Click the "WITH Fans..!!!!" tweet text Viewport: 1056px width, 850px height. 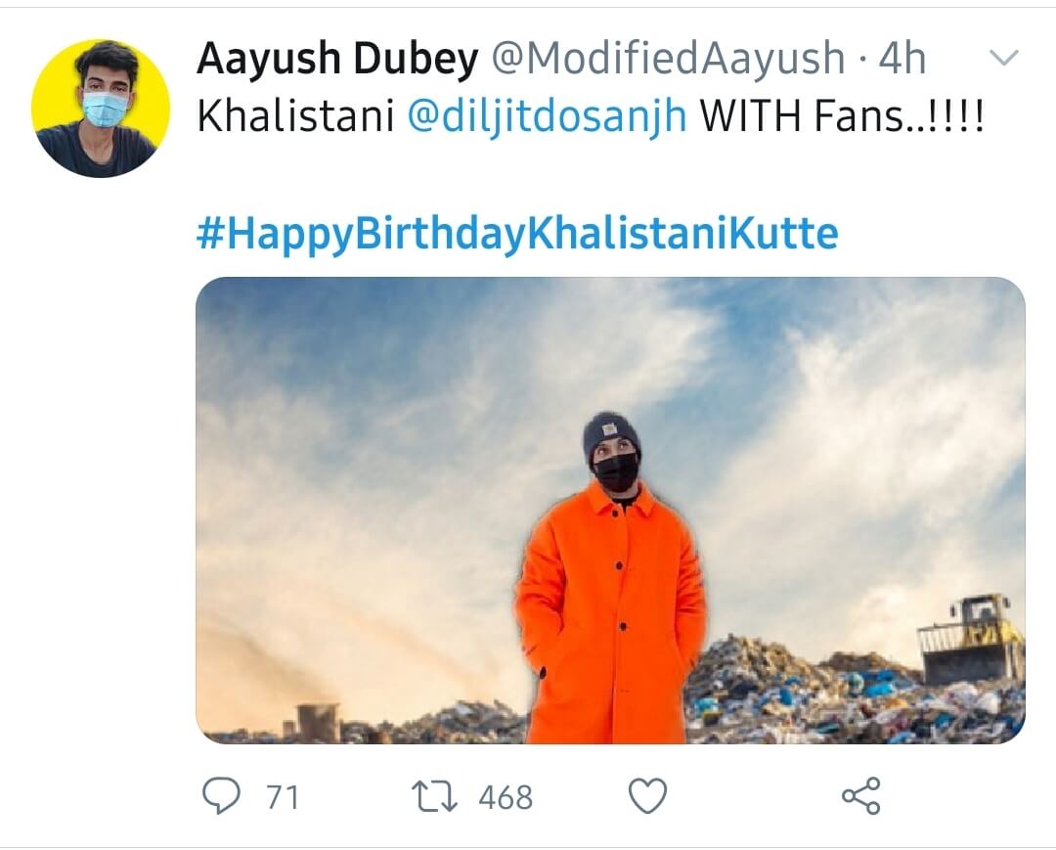(x=841, y=118)
